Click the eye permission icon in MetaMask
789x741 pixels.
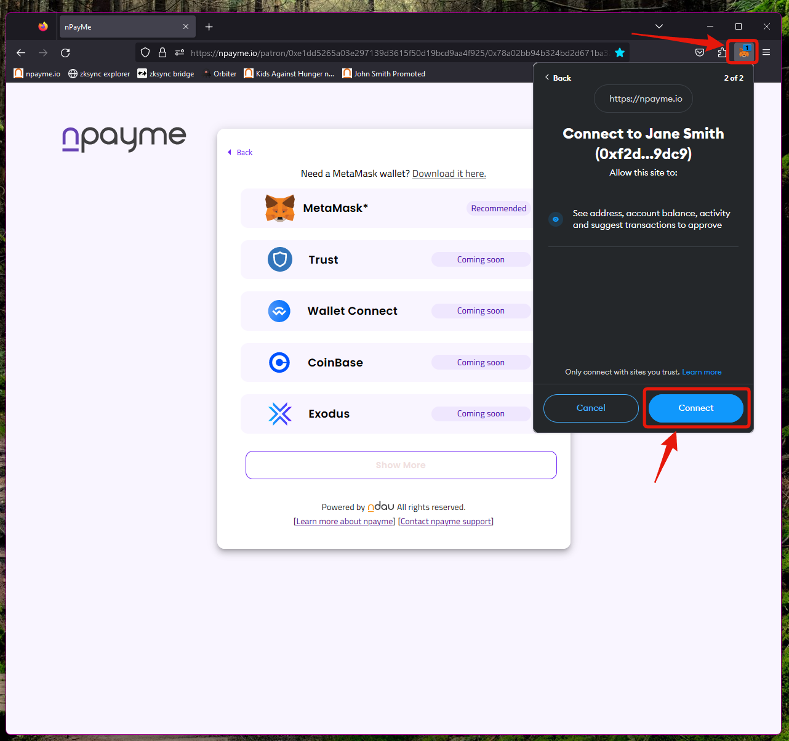(x=556, y=219)
